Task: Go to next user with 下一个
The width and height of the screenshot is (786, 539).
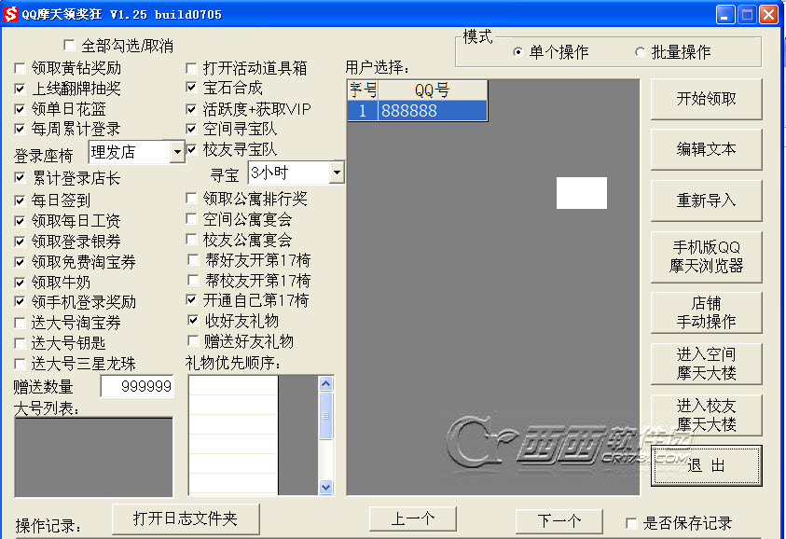Action: tap(558, 521)
